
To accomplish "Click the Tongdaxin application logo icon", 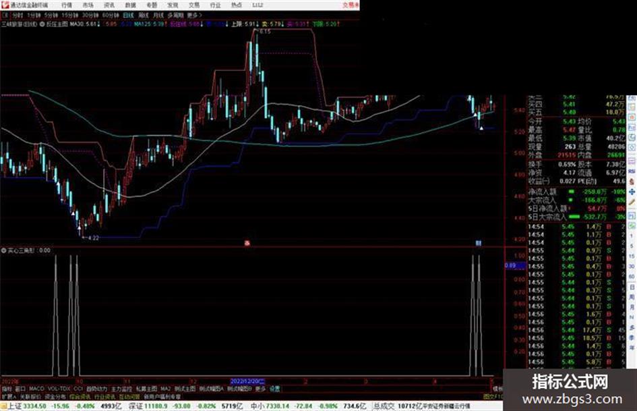I will pyautogui.click(x=5, y=5).
